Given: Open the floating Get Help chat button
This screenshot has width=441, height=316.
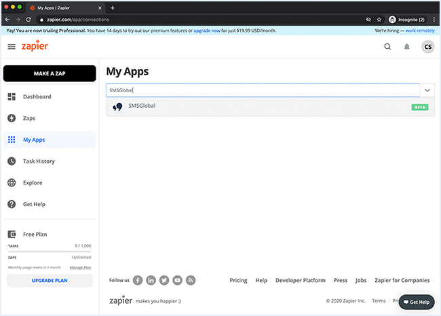Looking at the screenshot, I should tap(417, 302).
